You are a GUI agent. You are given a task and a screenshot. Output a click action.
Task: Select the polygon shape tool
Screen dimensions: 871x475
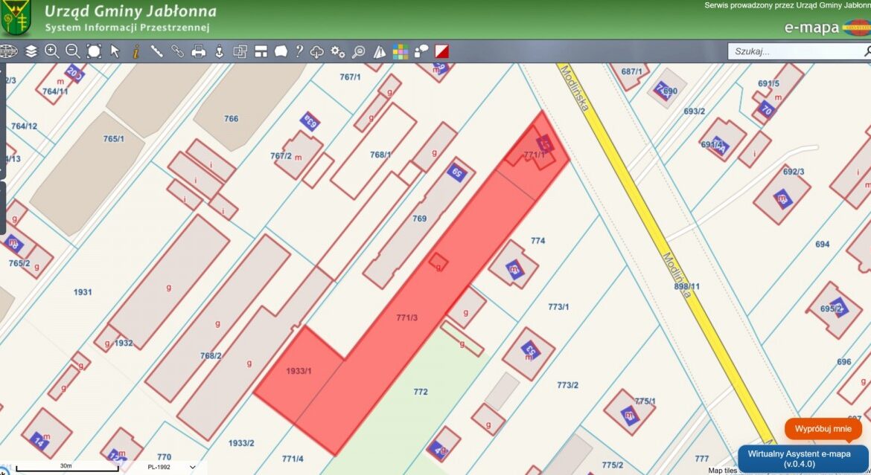coord(281,51)
